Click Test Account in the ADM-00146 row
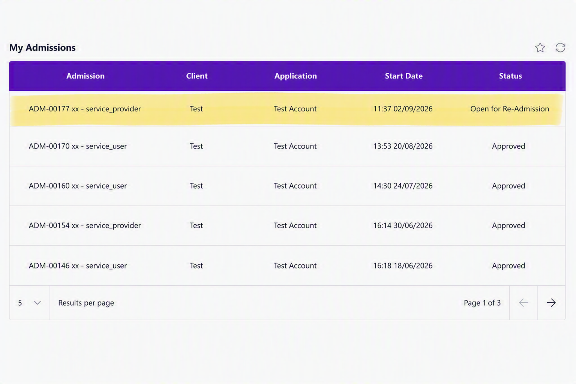 (x=295, y=265)
